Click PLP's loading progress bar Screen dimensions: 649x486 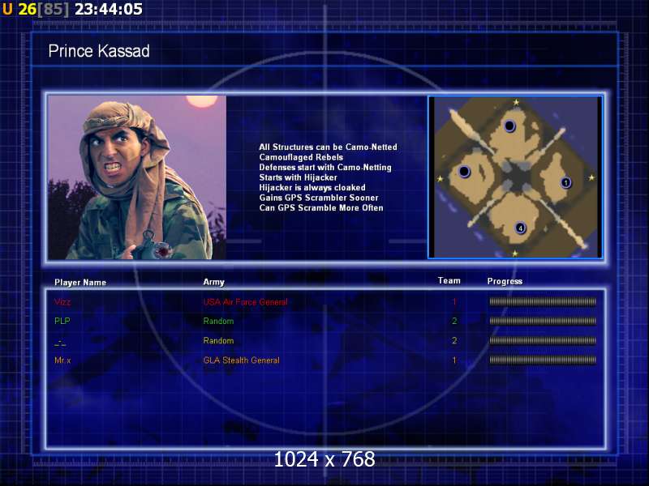[543, 321]
